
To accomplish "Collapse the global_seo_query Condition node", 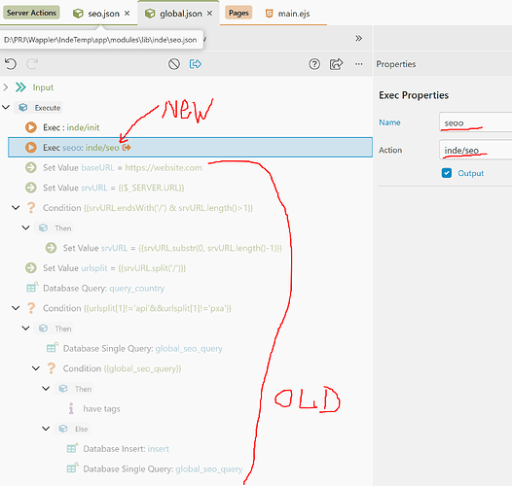I will (x=36, y=368).
